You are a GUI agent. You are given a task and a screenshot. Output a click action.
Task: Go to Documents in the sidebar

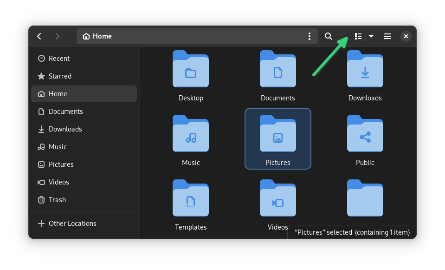(65, 112)
